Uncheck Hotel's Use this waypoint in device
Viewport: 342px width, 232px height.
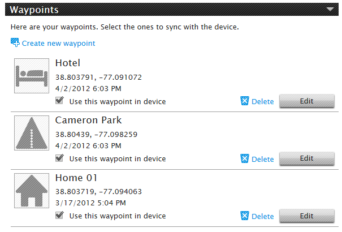59,100
